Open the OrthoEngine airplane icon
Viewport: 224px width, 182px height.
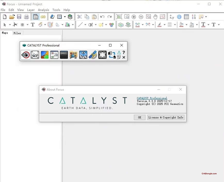35,55
